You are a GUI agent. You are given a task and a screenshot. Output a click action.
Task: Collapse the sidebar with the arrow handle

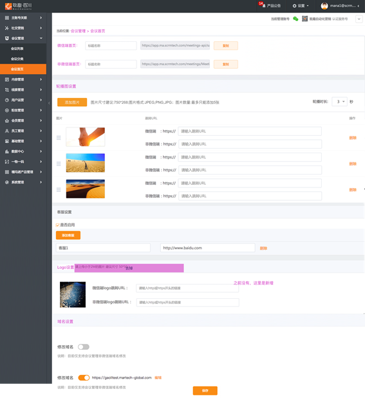click(x=49, y=103)
